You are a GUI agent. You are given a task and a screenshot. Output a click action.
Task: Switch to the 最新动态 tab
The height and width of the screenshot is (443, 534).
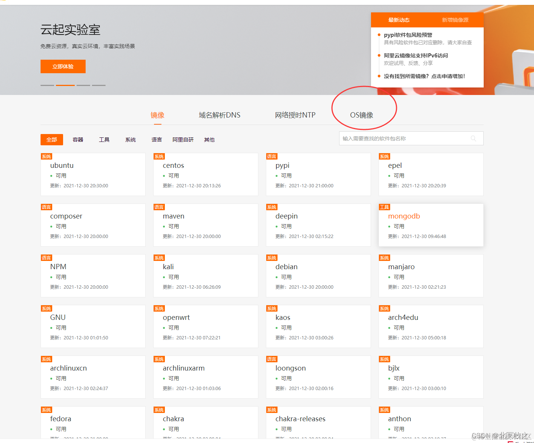pyautogui.click(x=399, y=20)
